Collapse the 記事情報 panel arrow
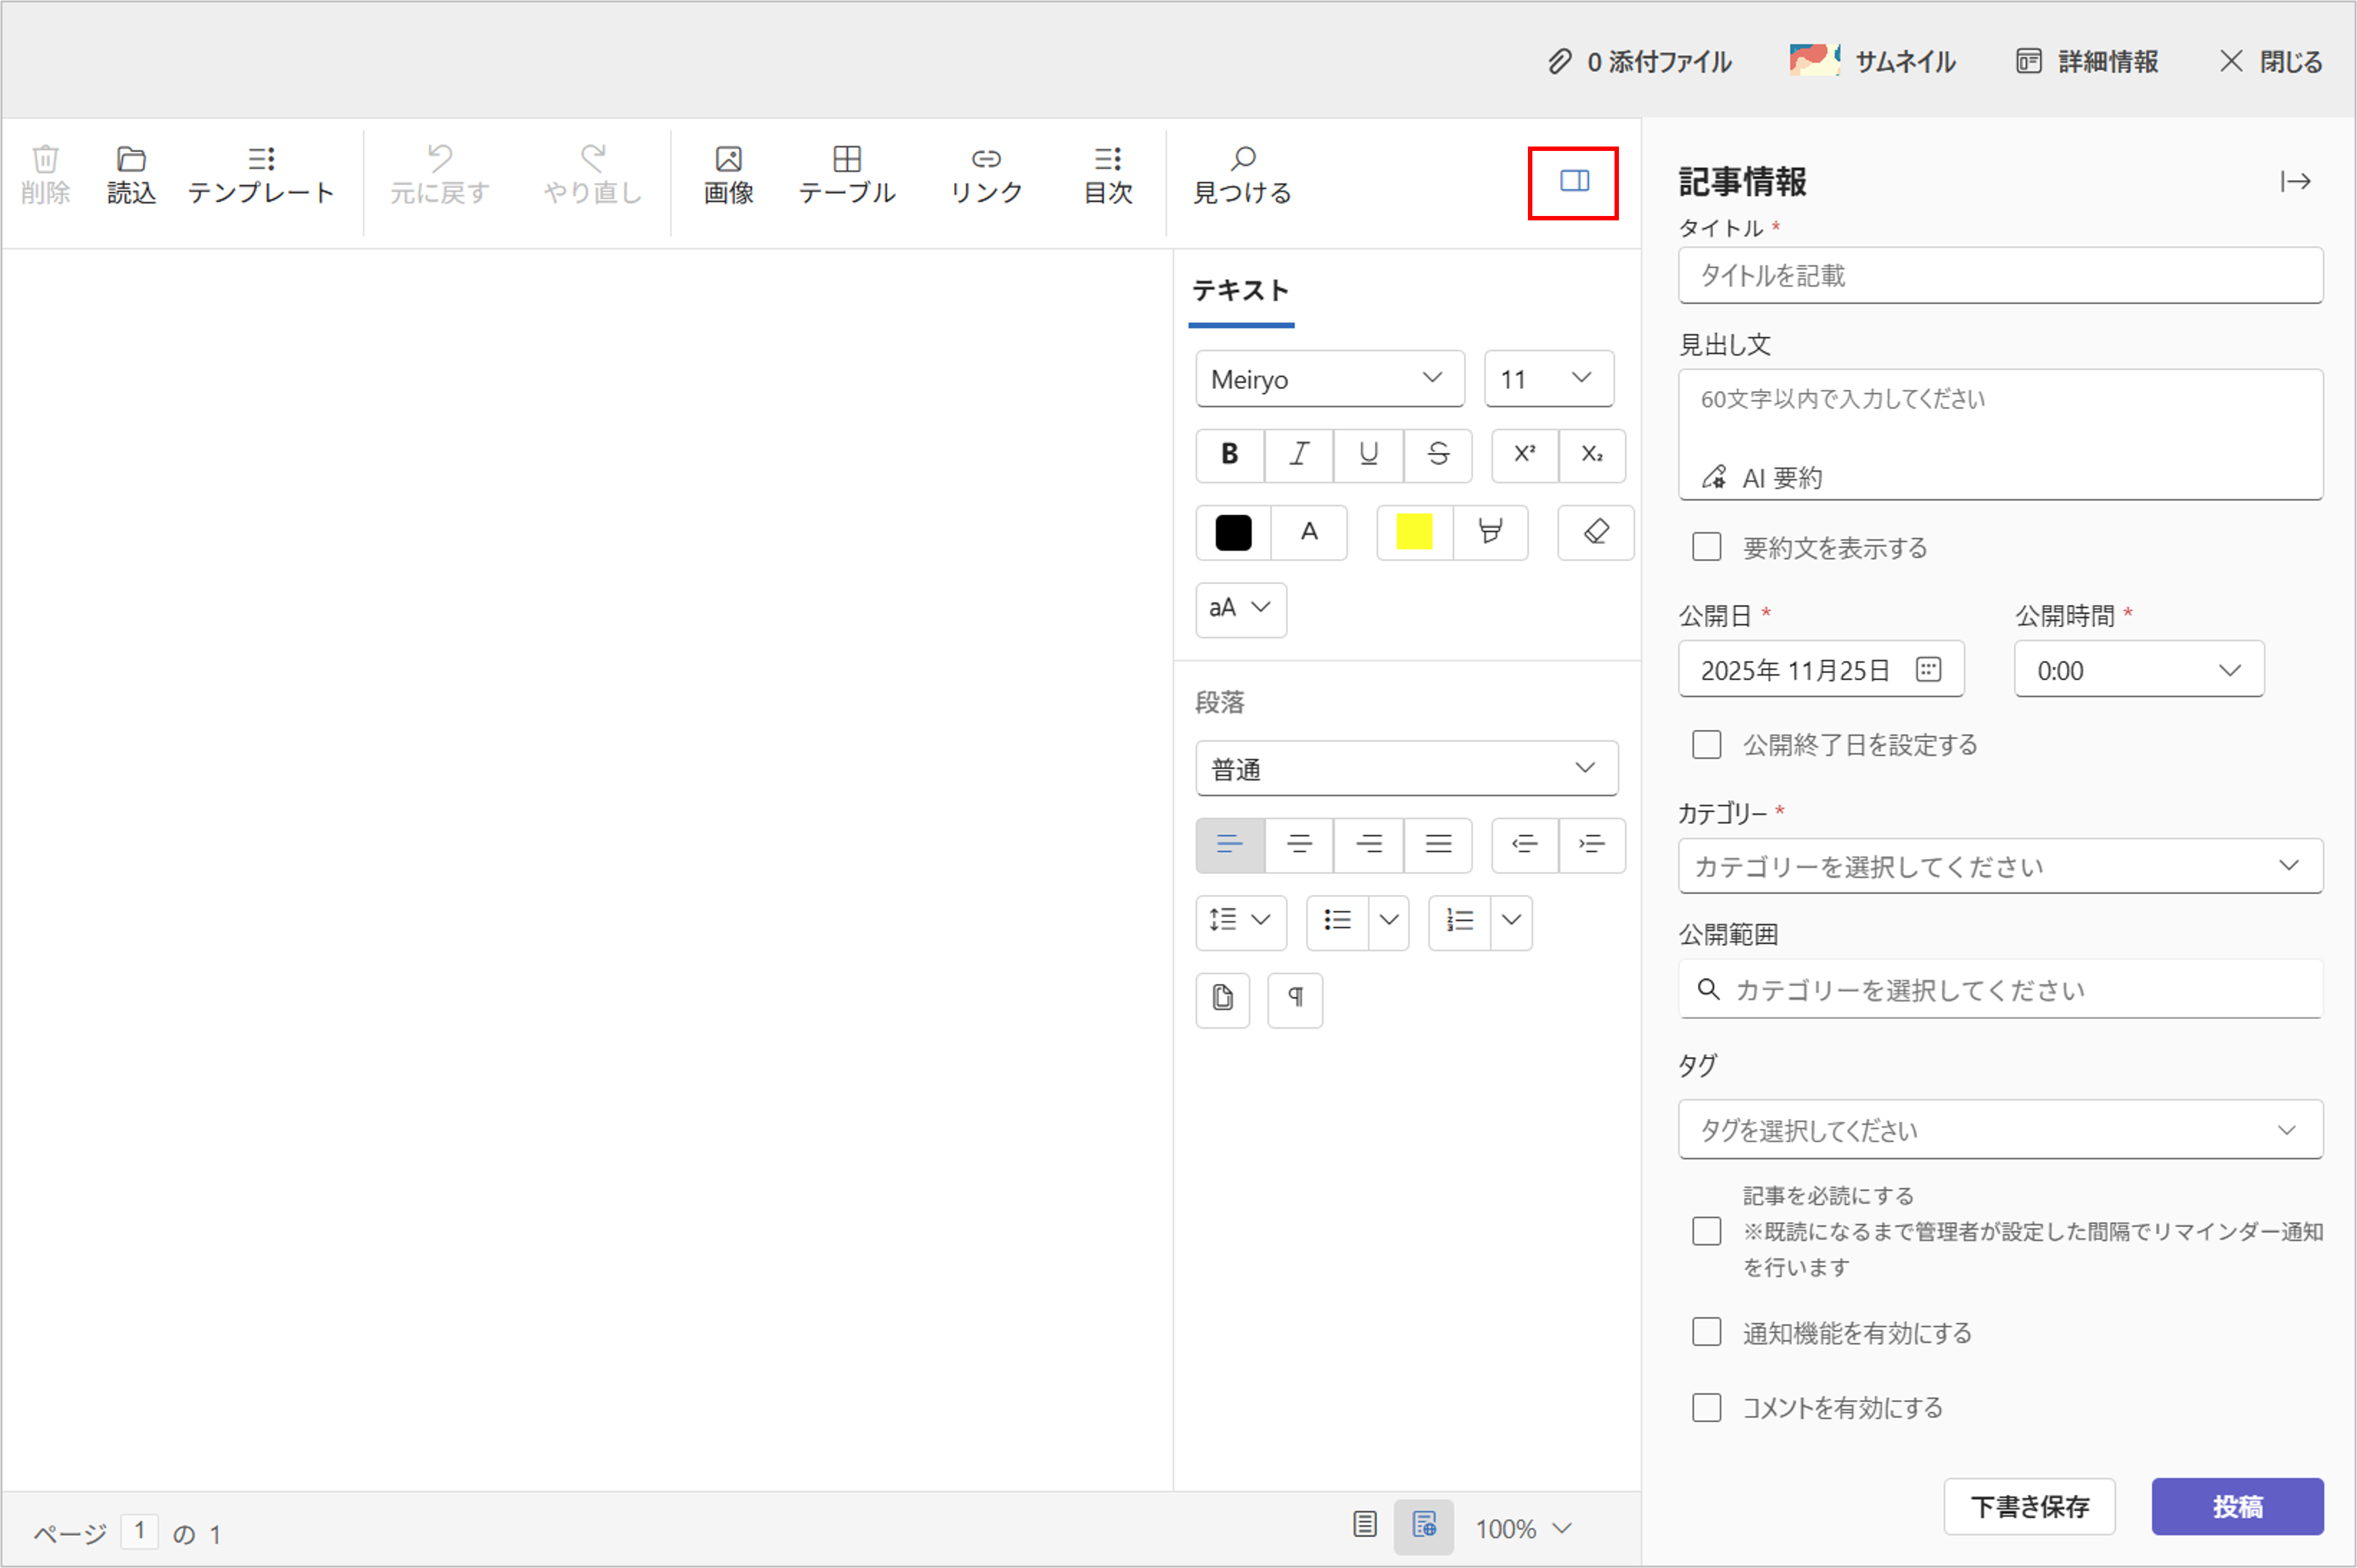This screenshot has height=1568, width=2357. 2295,181
